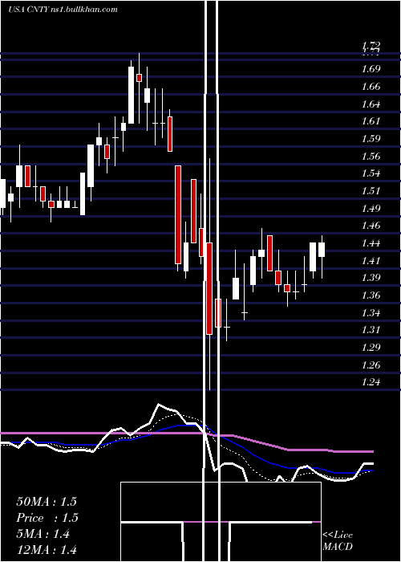This screenshot has width=401, height=562.
Task: Click the 1.36 price axis label
Action: pos(371,295)
